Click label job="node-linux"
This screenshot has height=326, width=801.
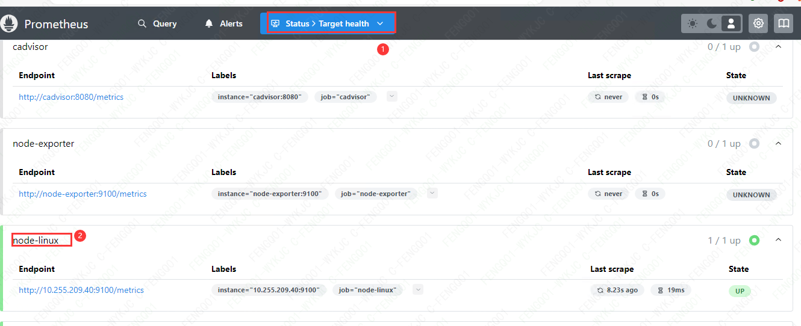tap(367, 290)
